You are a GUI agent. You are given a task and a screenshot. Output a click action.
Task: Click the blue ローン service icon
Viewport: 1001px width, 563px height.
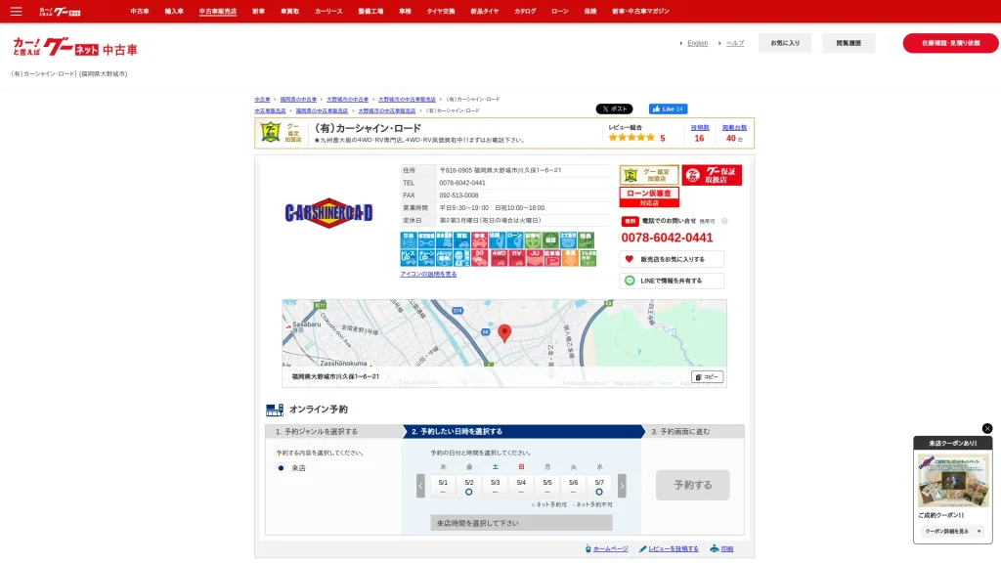(x=515, y=240)
